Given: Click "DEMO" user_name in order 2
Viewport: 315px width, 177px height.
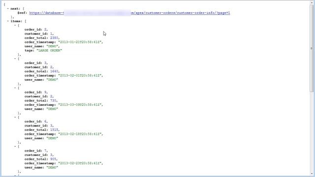Looking at the screenshot, I should pyautogui.click(x=52, y=46).
